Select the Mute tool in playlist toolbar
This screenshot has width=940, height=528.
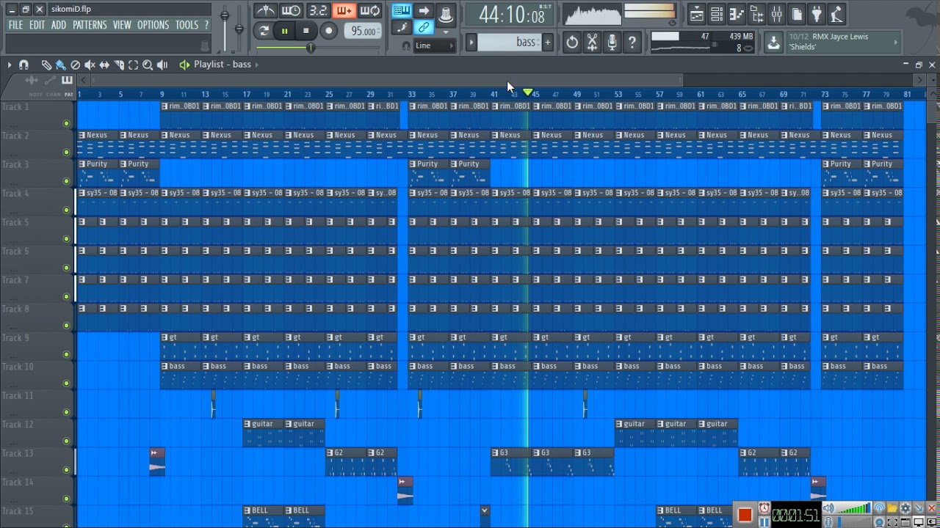(x=90, y=65)
